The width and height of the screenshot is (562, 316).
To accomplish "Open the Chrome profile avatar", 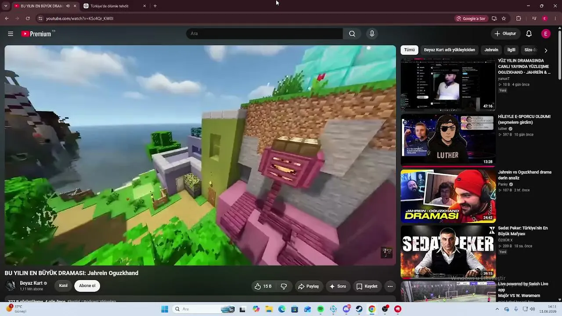I will pos(545,18).
